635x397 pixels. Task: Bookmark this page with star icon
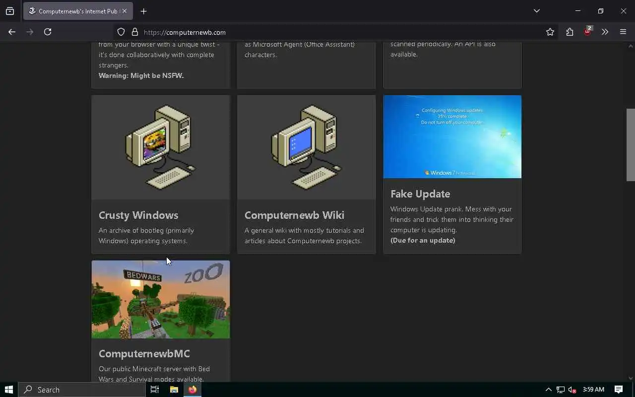(550, 32)
